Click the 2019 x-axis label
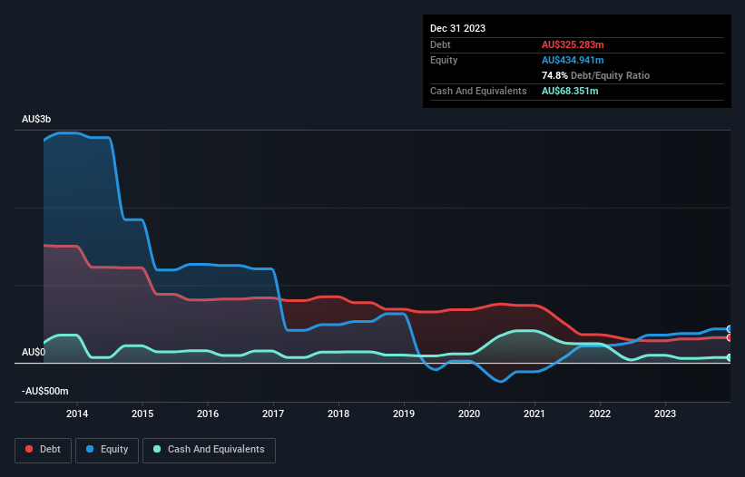745x477 pixels. tap(404, 414)
